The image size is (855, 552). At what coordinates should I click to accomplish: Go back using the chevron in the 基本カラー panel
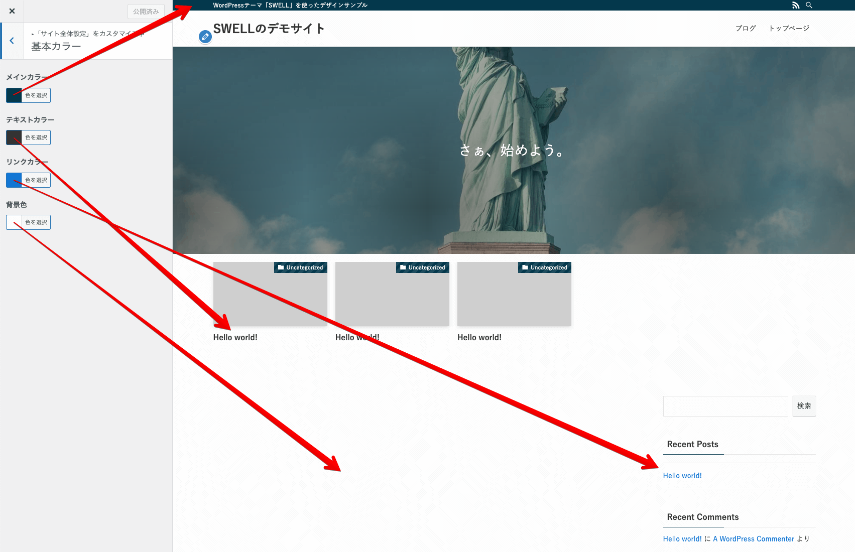(12, 41)
